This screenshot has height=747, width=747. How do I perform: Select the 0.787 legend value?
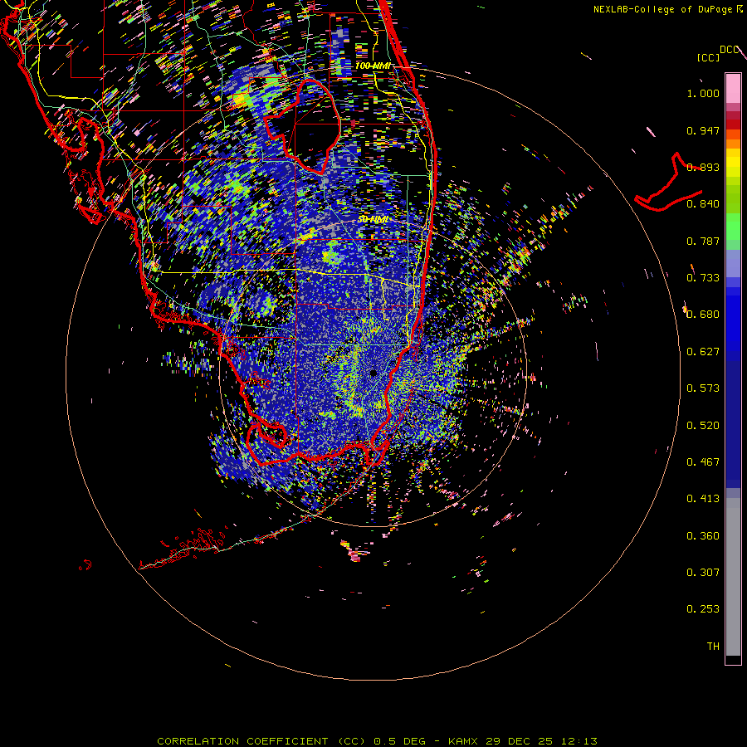[703, 241]
